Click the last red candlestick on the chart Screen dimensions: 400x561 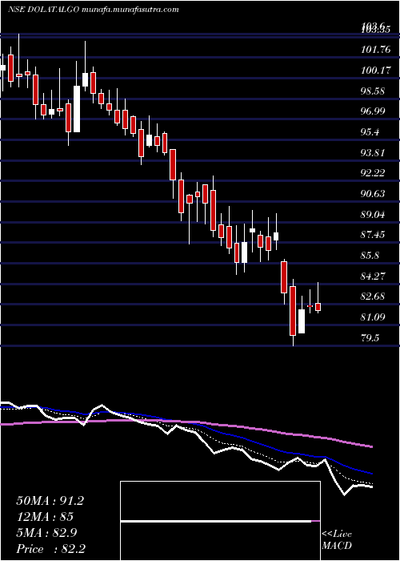pyautogui.click(x=318, y=307)
